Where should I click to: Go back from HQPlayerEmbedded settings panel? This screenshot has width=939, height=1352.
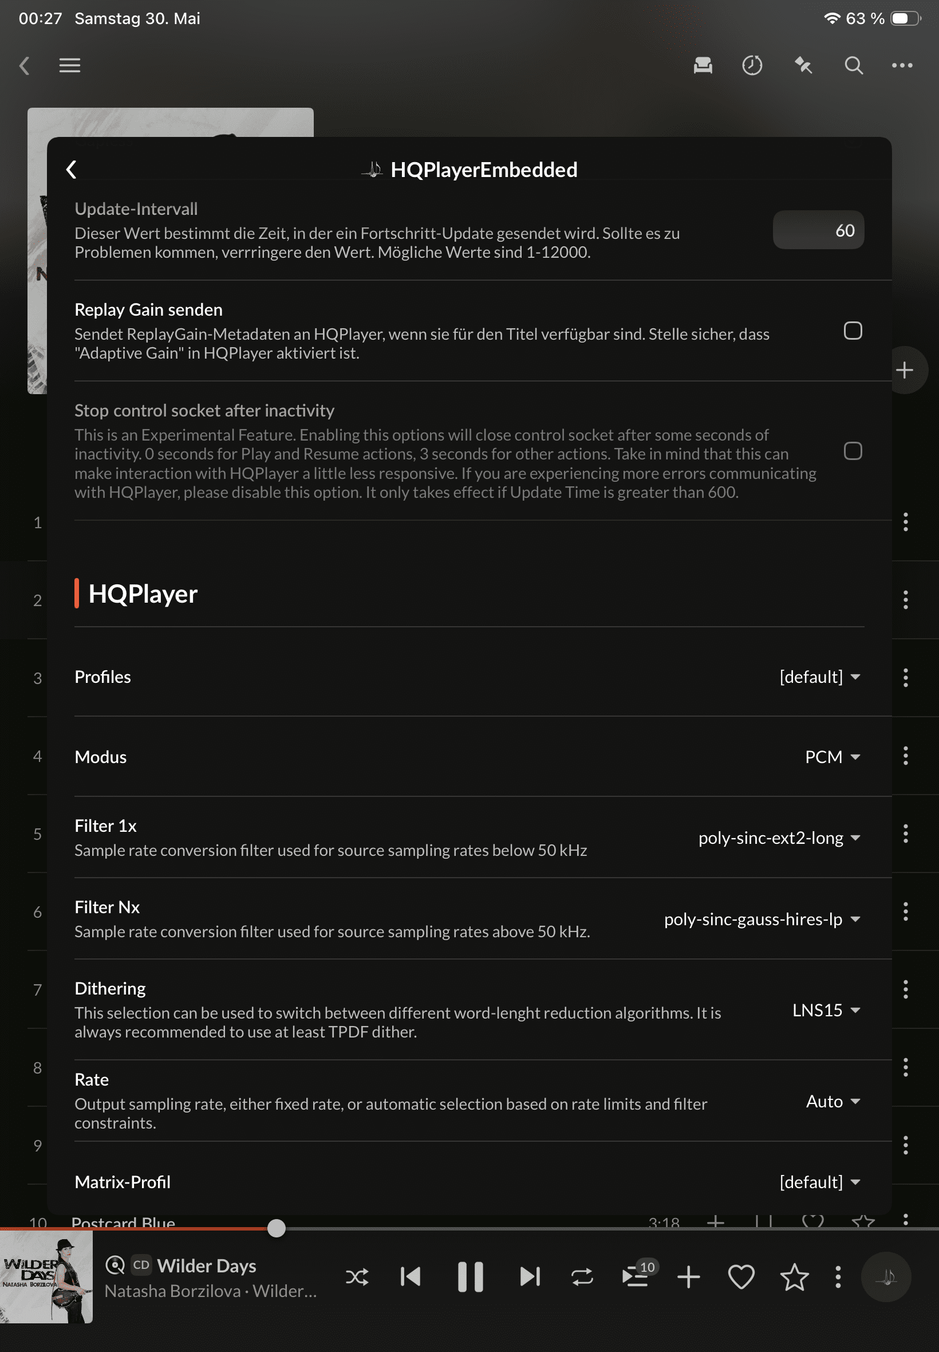pos(71,170)
